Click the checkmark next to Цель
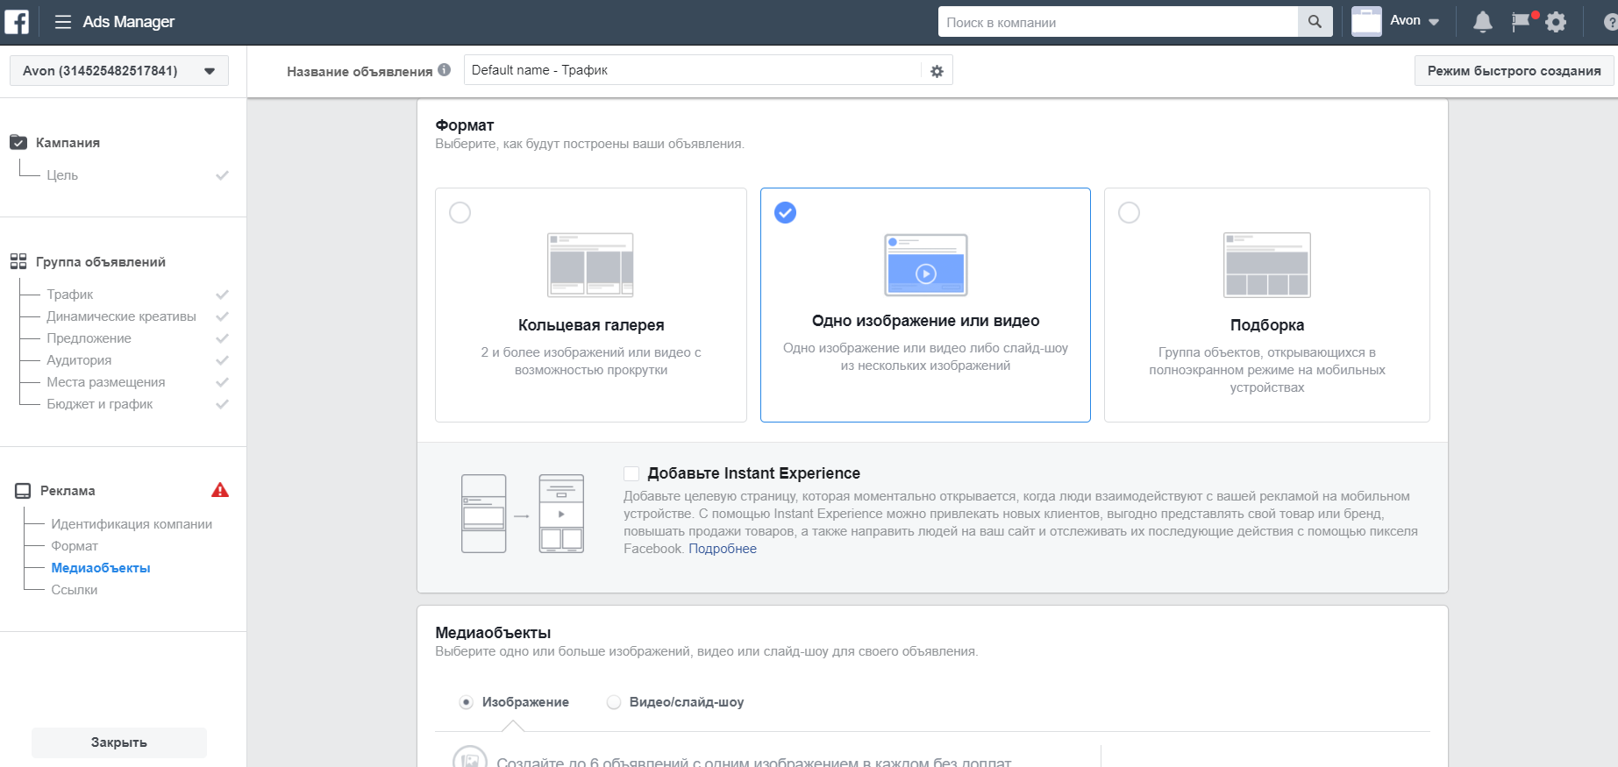The height and width of the screenshot is (767, 1618). point(222,175)
